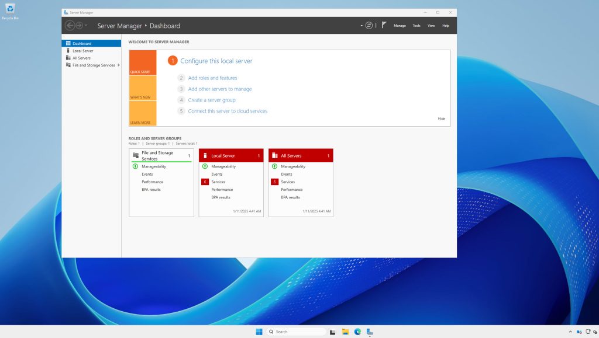The image size is (599, 338).
Task: Open the View menu
Action: (x=431, y=26)
